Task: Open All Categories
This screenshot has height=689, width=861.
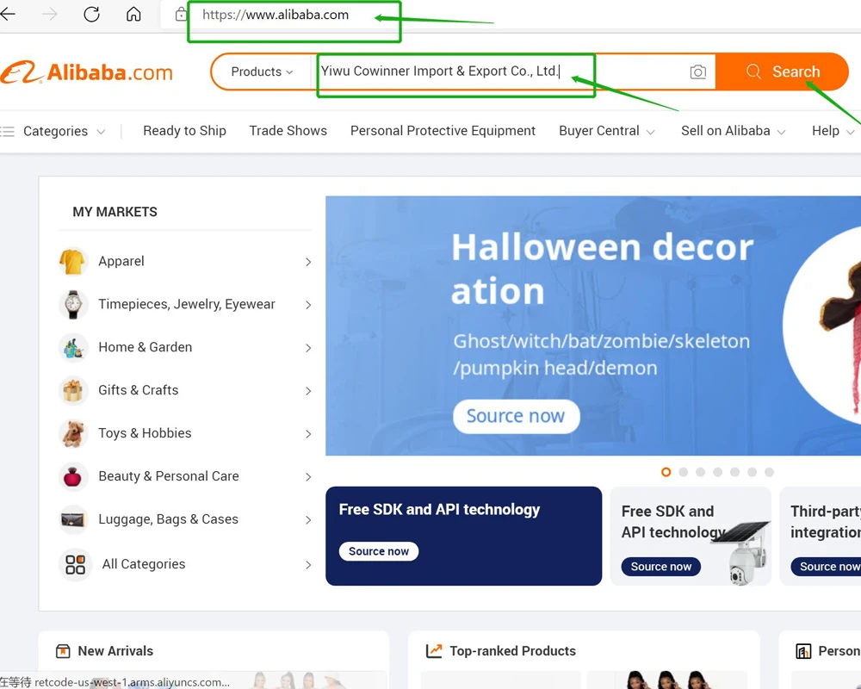Action: pyautogui.click(x=143, y=564)
